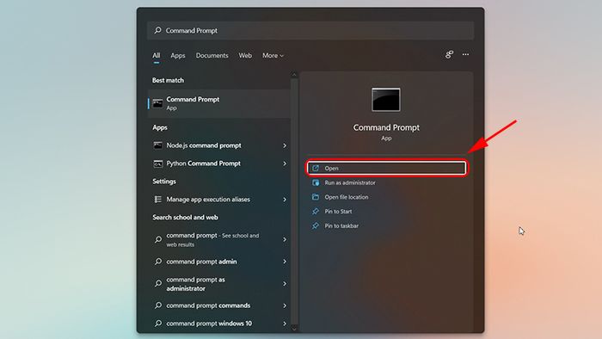
Task: Expand chevron for 'command prompt commands'
Action: coord(285,305)
